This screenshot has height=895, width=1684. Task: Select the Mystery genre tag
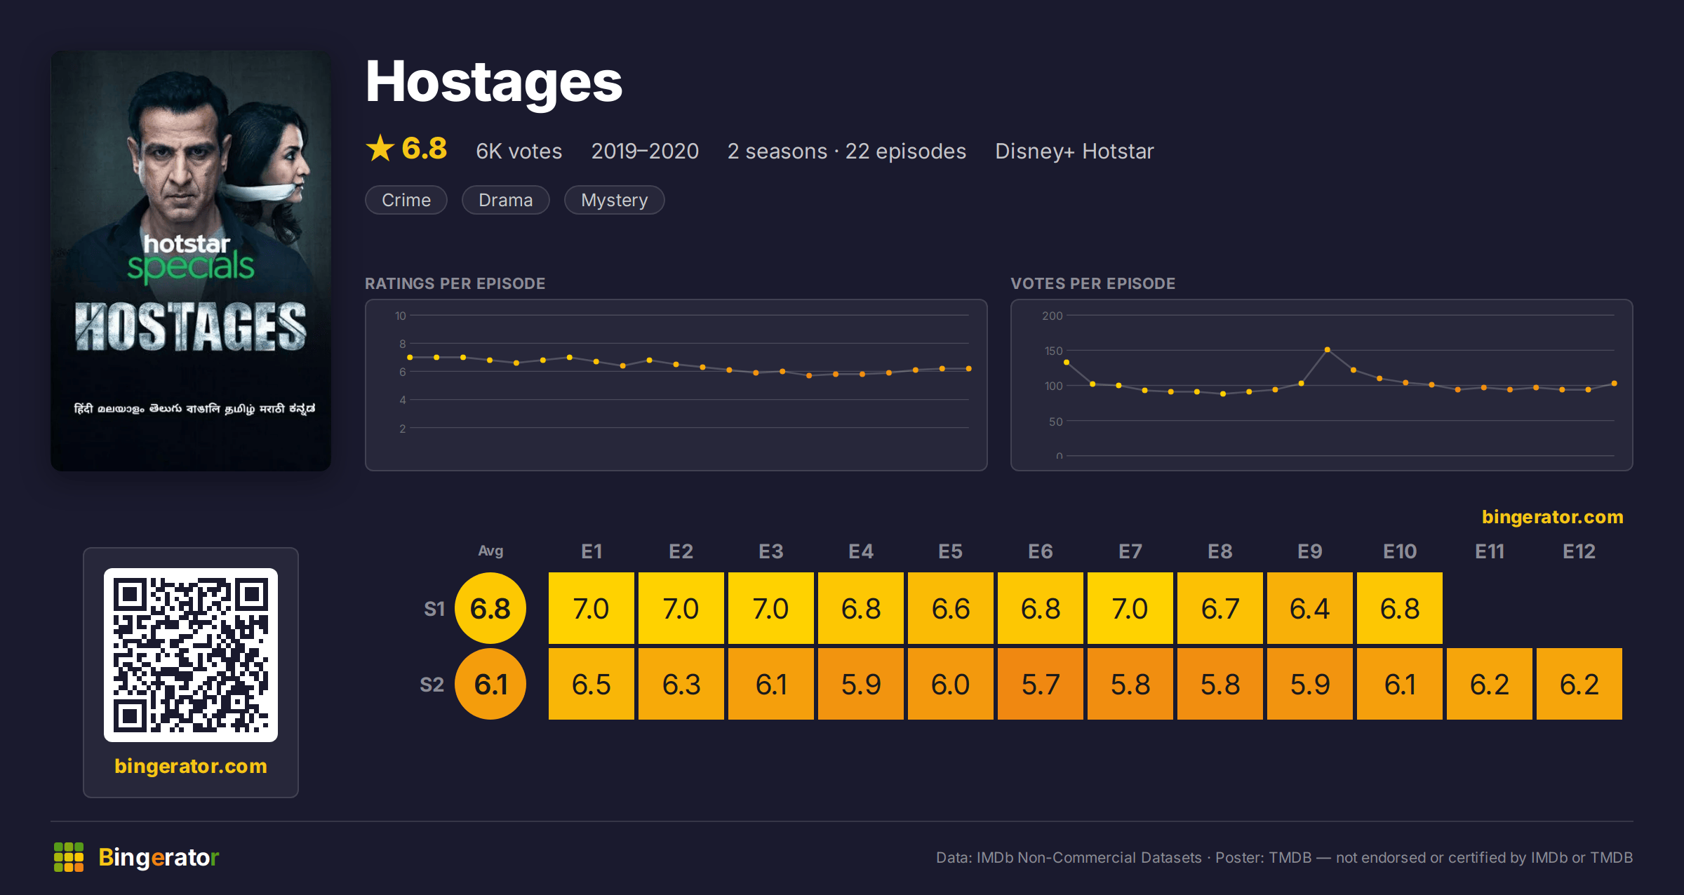click(615, 200)
